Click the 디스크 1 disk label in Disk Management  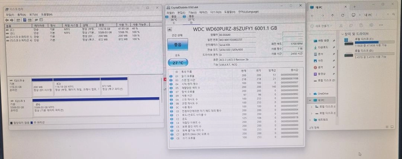(20, 106)
